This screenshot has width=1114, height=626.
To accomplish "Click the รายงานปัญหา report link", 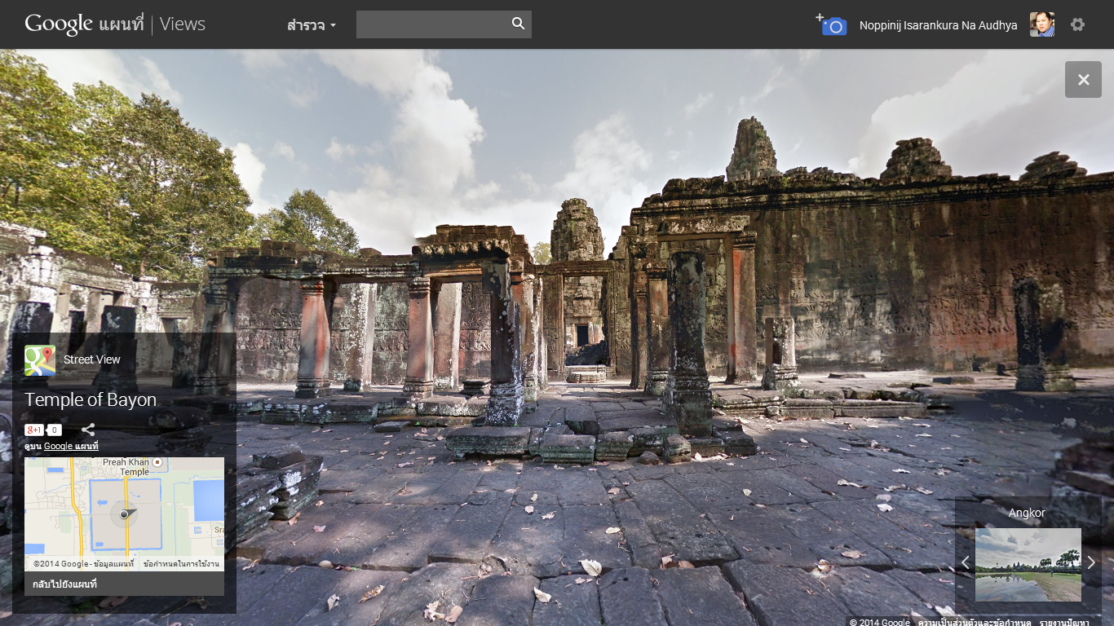I will pos(1064,622).
